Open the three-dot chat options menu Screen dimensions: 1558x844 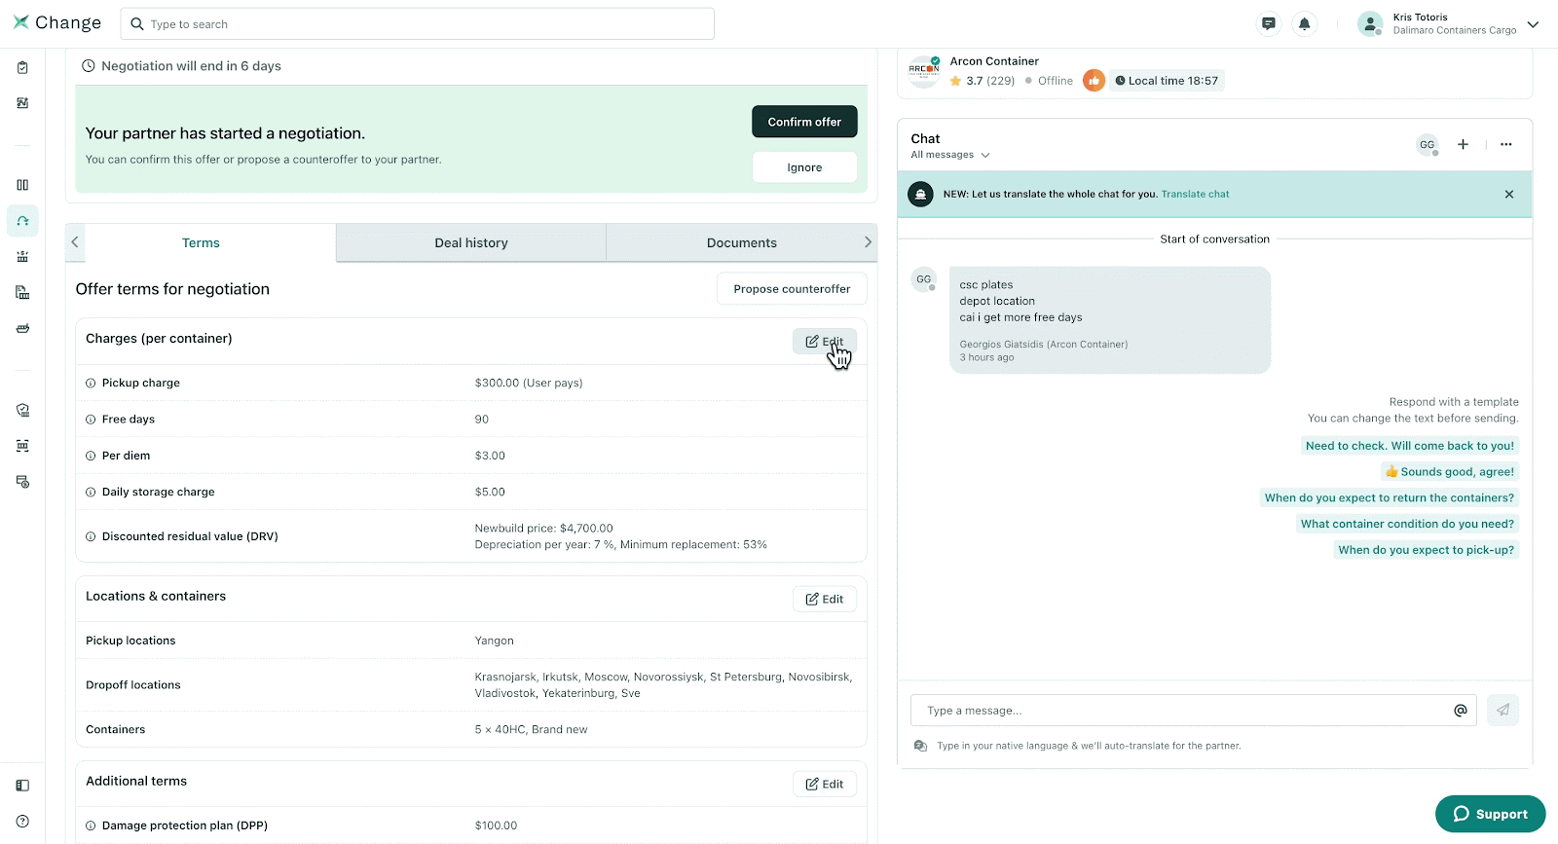1505,145
